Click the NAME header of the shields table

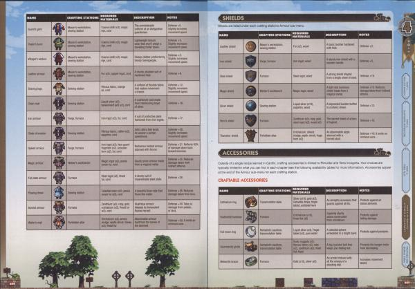pyautogui.click(x=223, y=35)
